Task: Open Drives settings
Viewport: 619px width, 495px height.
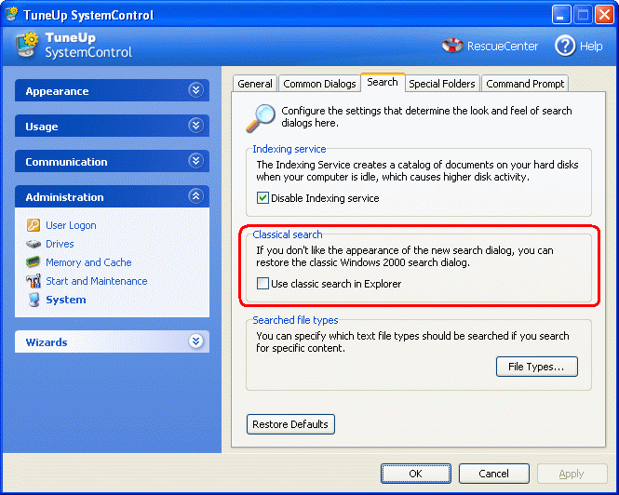Action: pyautogui.click(x=60, y=244)
